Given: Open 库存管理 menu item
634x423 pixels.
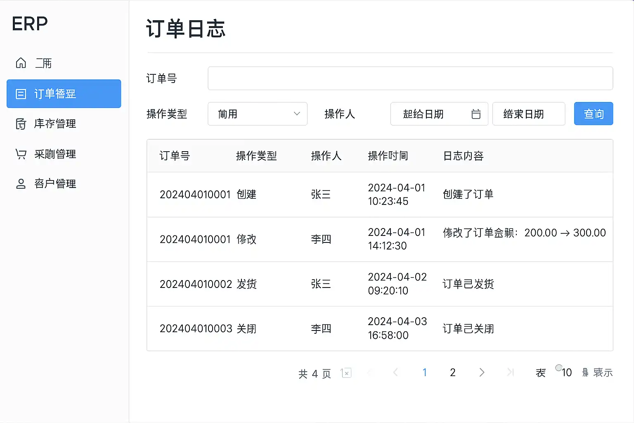Looking at the screenshot, I should 55,124.
